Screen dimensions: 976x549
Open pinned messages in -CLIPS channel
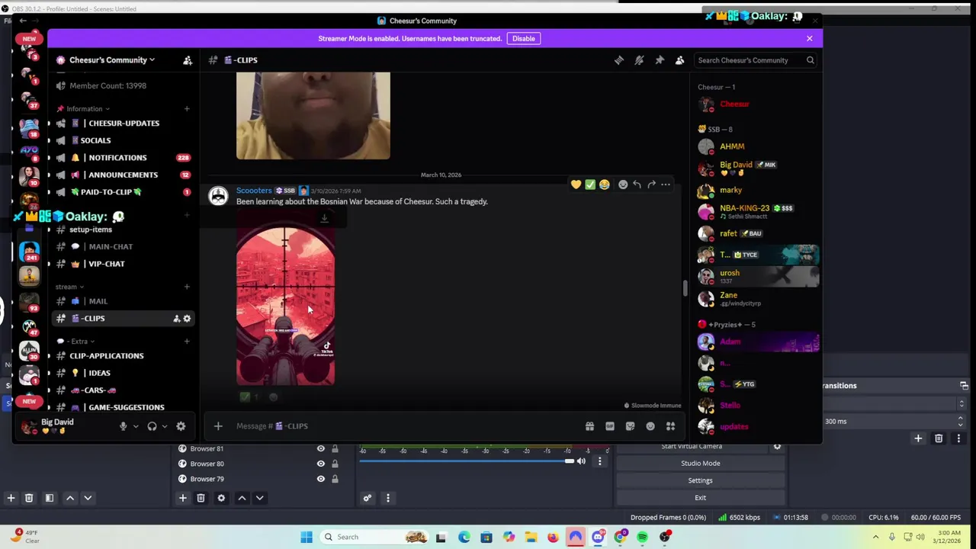tap(660, 60)
